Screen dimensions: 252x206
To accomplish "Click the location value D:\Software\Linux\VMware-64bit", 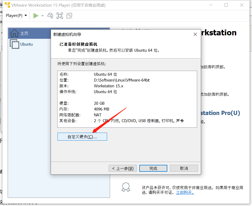I will click(x=122, y=80).
